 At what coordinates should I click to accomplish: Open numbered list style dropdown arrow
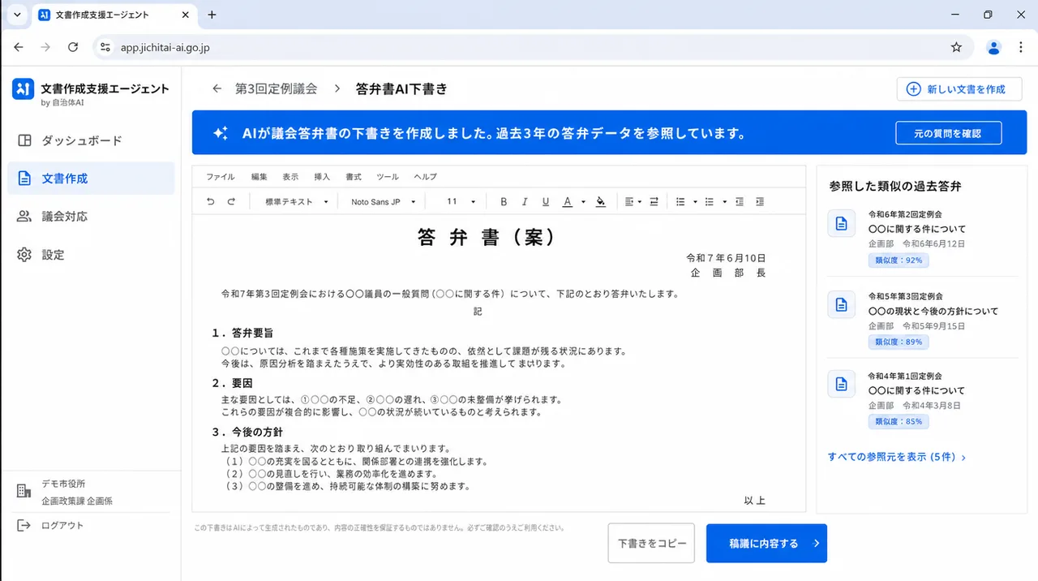click(x=695, y=202)
